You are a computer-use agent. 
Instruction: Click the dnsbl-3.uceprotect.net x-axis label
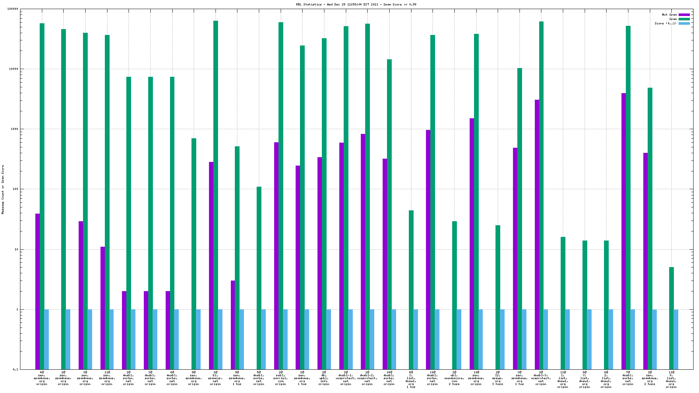541,378
